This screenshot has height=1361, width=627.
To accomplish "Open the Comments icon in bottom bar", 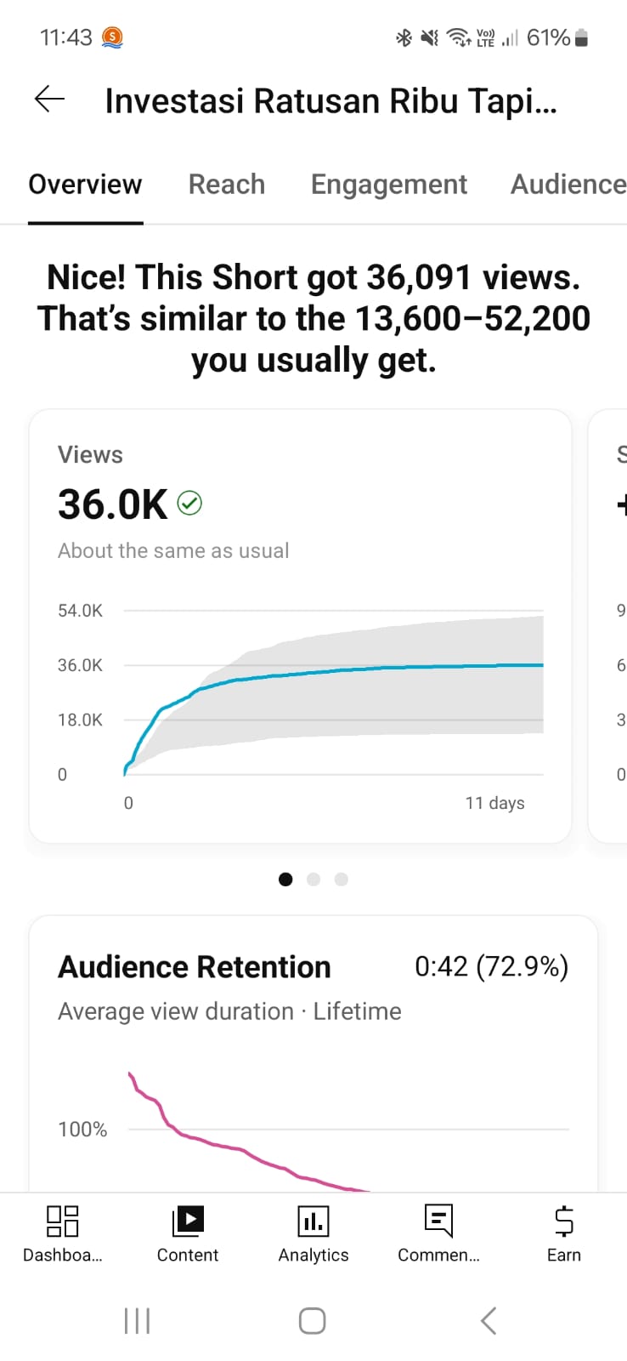I will pyautogui.click(x=438, y=1221).
